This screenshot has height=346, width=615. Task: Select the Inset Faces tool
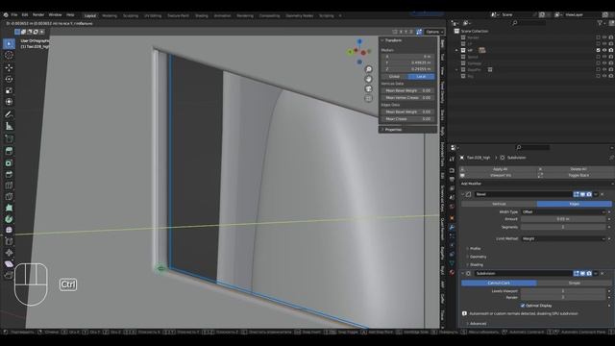click(x=9, y=162)
